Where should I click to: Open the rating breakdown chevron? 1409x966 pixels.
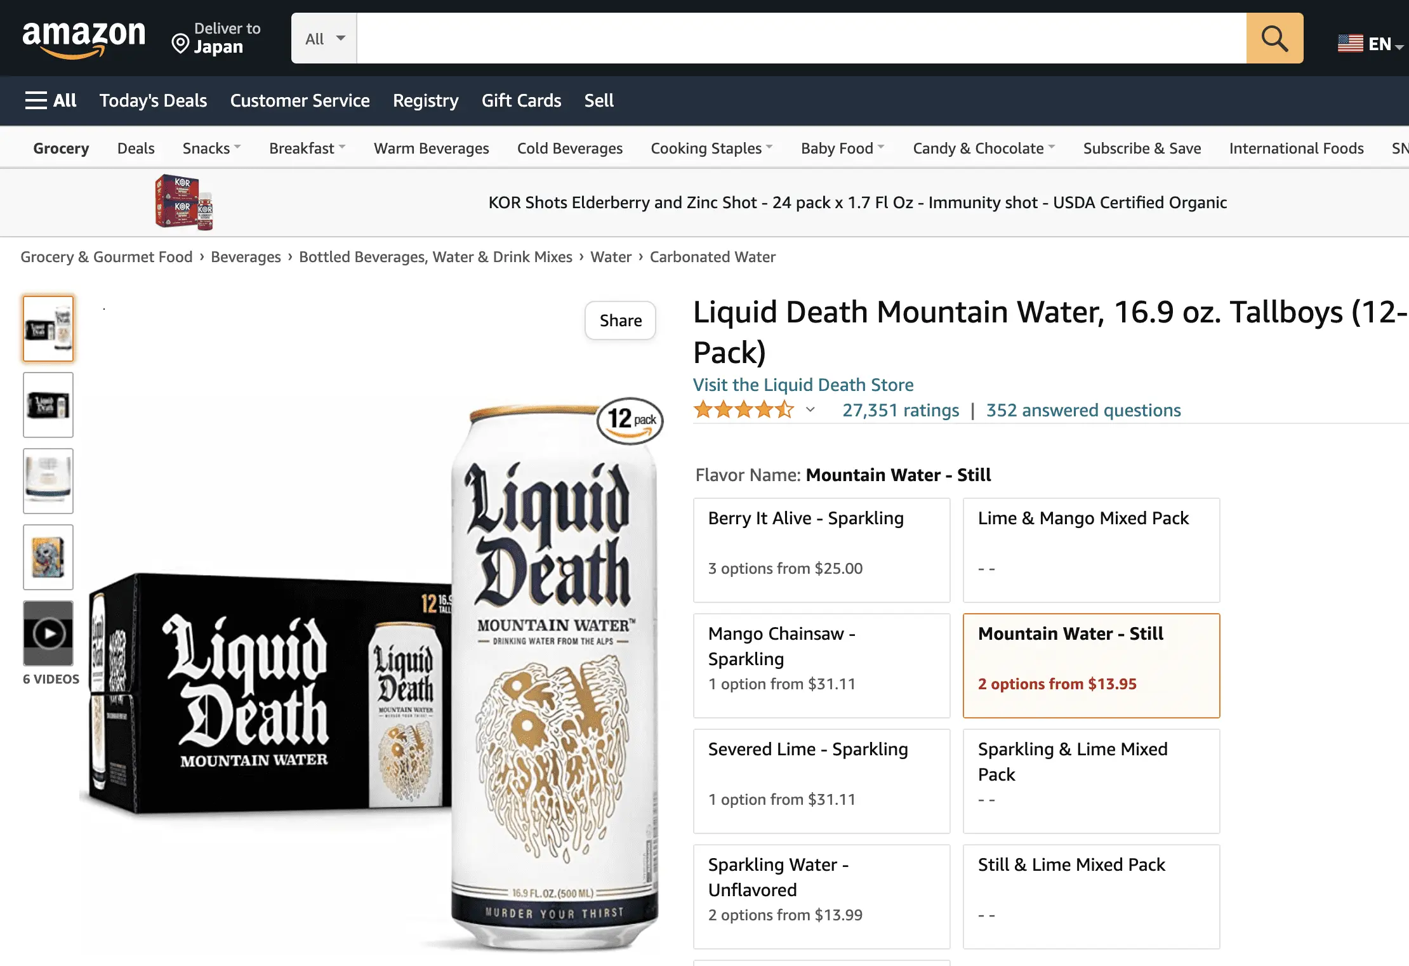(810, 410)
